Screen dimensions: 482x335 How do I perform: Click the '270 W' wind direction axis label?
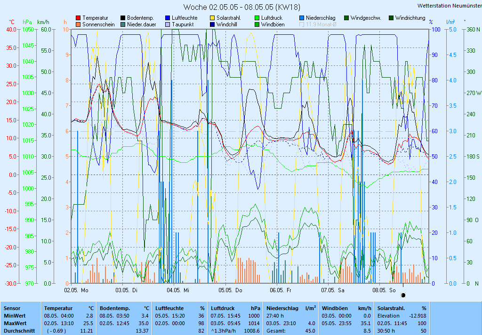click(474, 93)
